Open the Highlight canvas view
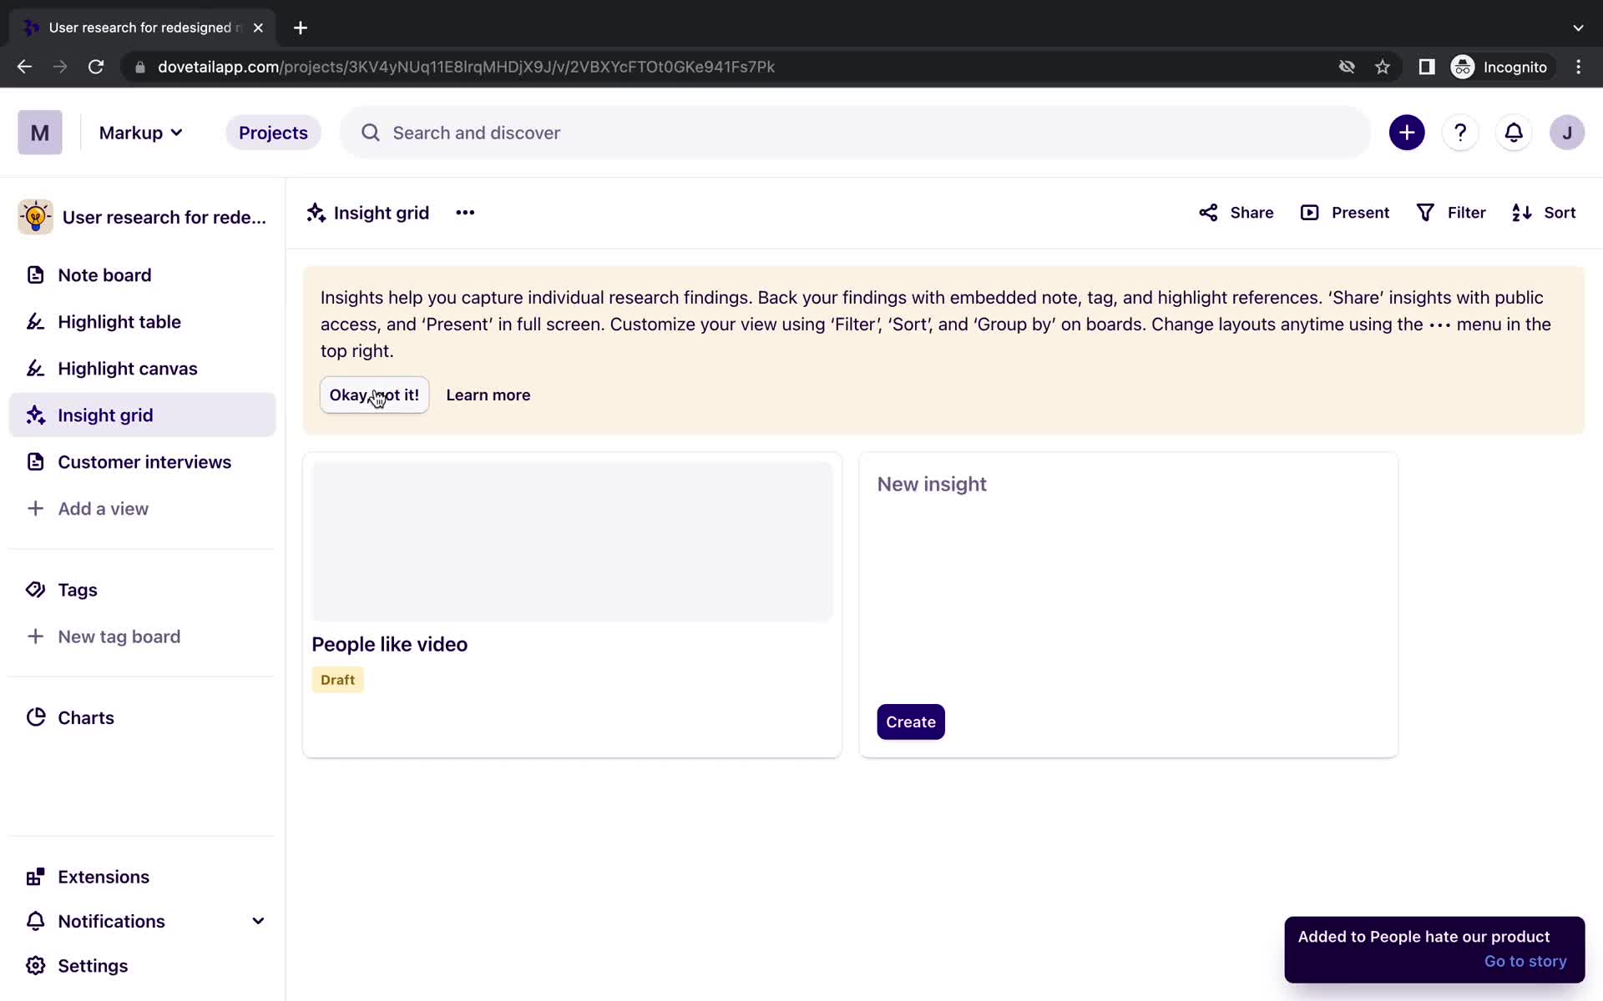The width and height of the screenshot is (1603, 1001). [x=128, y=368]
